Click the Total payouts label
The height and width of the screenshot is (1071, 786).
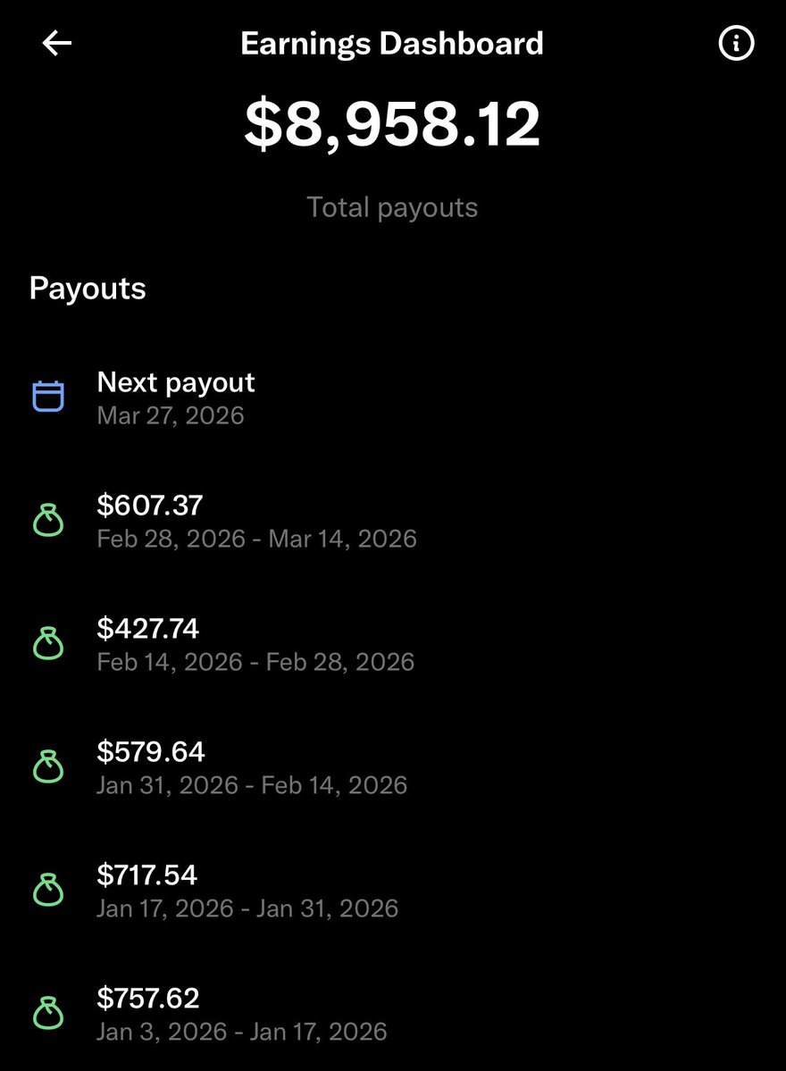[x=392, y=207]
